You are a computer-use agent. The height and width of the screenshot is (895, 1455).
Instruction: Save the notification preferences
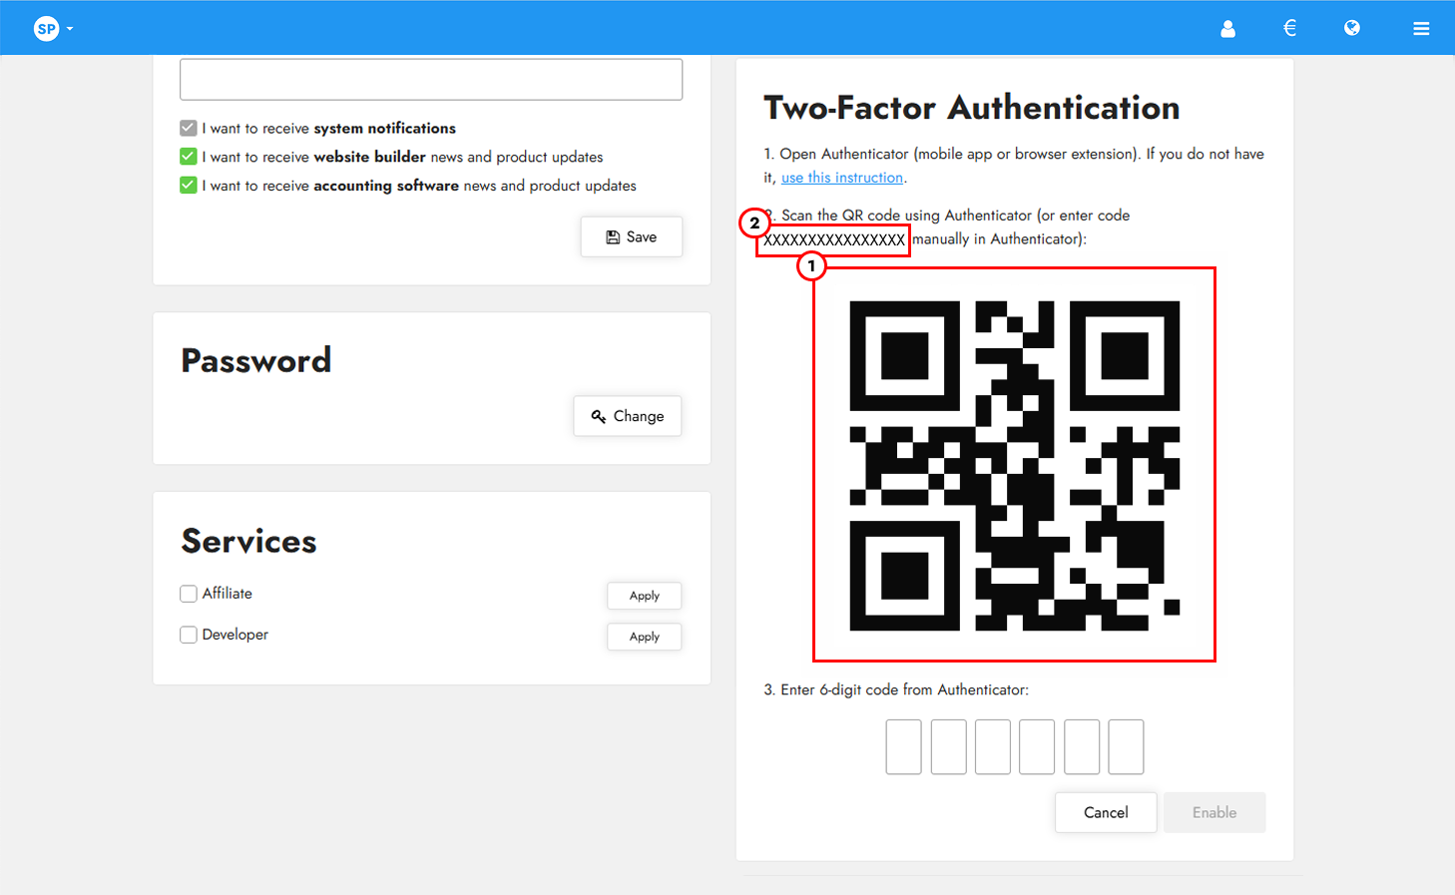point(631,236)
